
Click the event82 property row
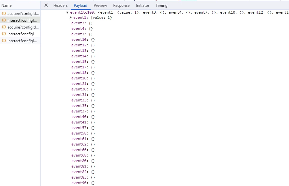tap(83, 172)
